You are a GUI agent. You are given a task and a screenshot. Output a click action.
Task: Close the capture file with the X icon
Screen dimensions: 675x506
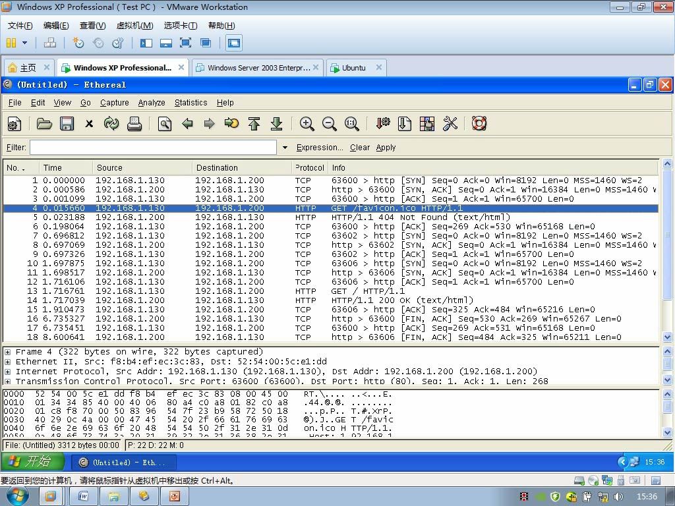89,125
